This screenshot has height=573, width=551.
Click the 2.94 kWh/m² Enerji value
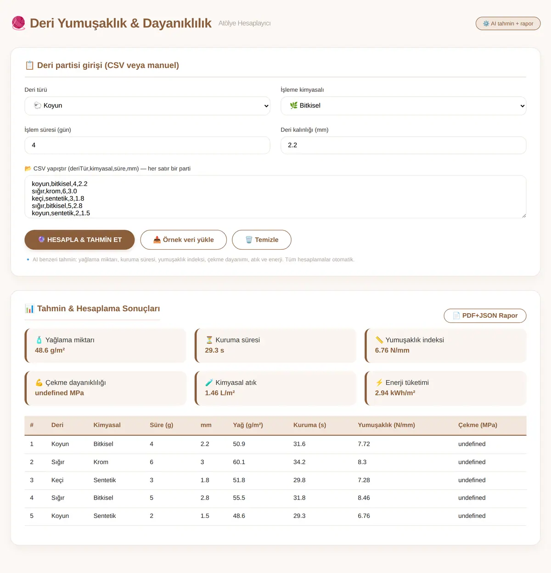click(395, 393)
